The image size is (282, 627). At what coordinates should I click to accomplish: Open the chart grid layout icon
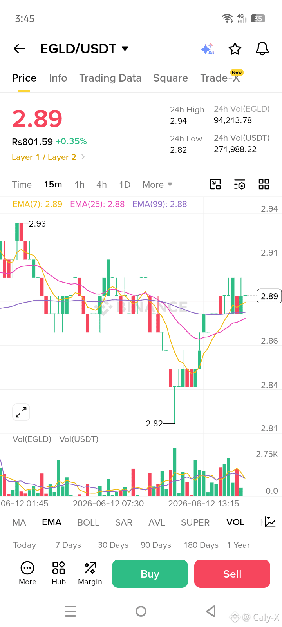pyautogui.click(x=264, y=184)
